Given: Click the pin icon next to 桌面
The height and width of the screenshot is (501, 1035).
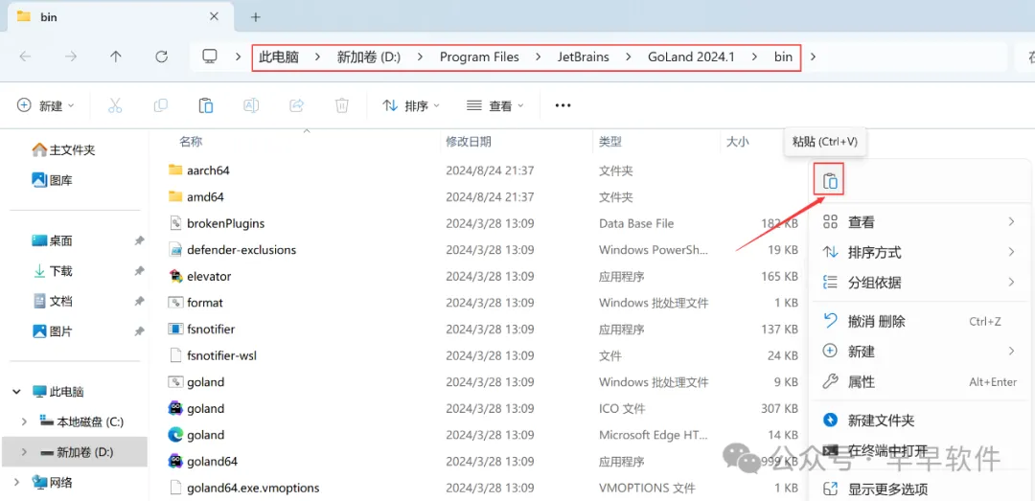Looking at the screenshot, I should 139,241.
